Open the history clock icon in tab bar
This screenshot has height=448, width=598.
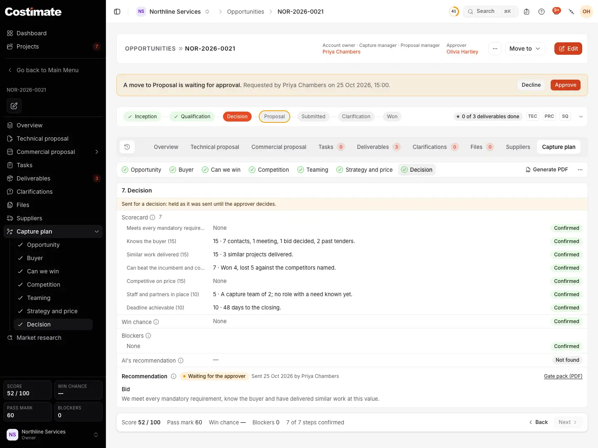click(127, 147)
